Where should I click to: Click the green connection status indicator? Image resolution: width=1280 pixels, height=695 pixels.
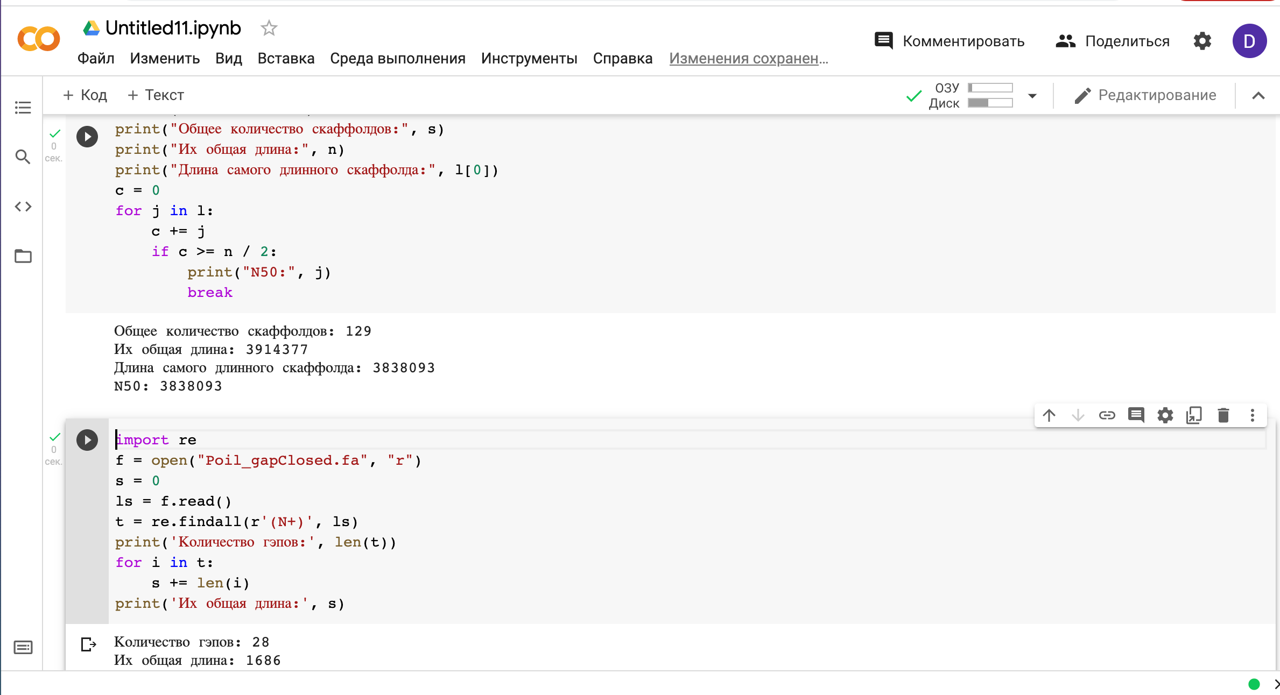[1254, 684]
